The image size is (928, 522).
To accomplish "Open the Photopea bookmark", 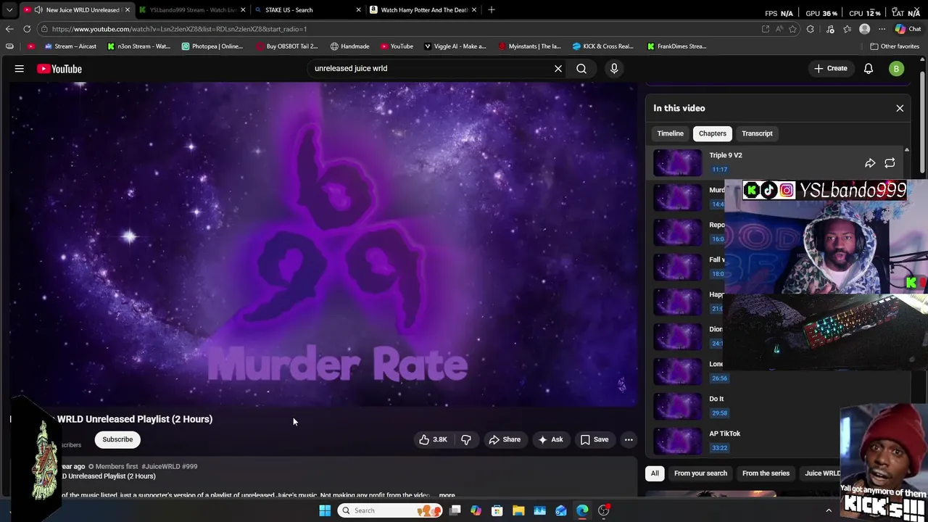I will tap(212, 46).
